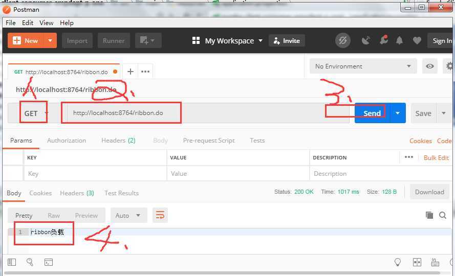Click the satellite capture requests icon
Screen dimensions: 455x276
pyautogui.click(x=366, y=40)
